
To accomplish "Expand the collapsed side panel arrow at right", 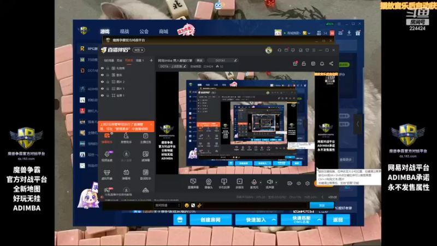I will tap(358, 124).
